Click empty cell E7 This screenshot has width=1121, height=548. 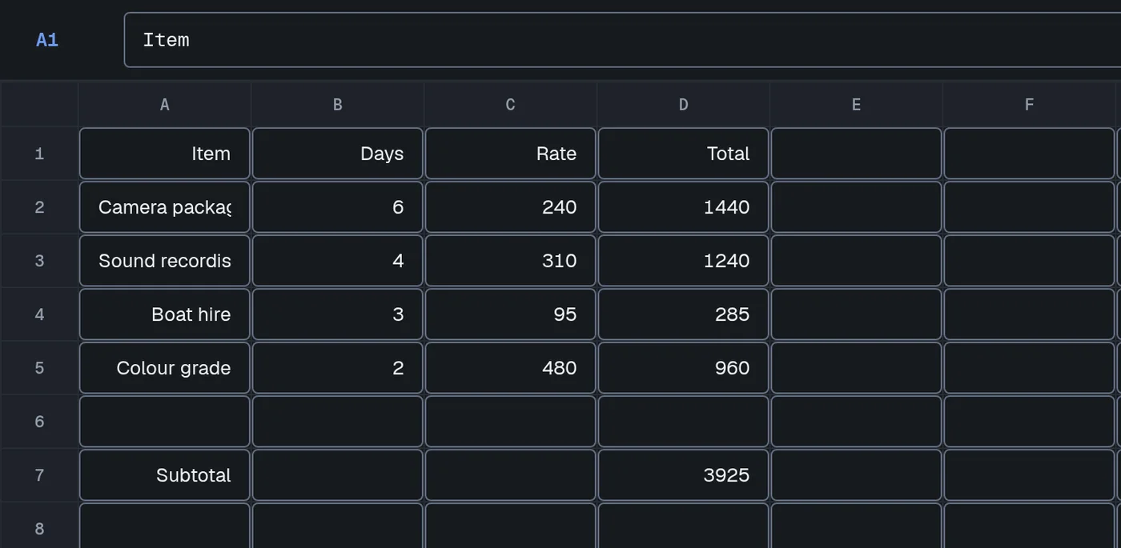(x=857, y=475)
